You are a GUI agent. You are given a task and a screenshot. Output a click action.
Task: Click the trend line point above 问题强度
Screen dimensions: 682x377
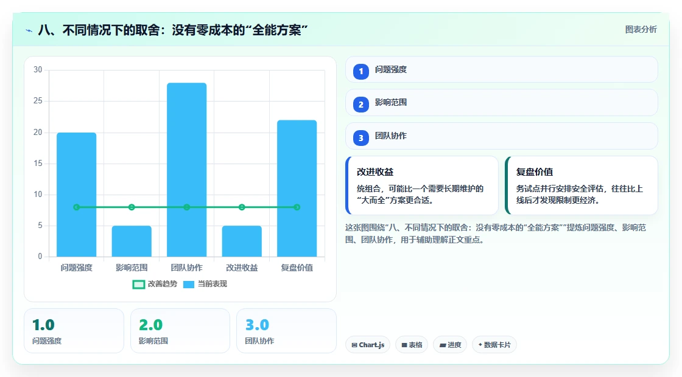[77, 207]
